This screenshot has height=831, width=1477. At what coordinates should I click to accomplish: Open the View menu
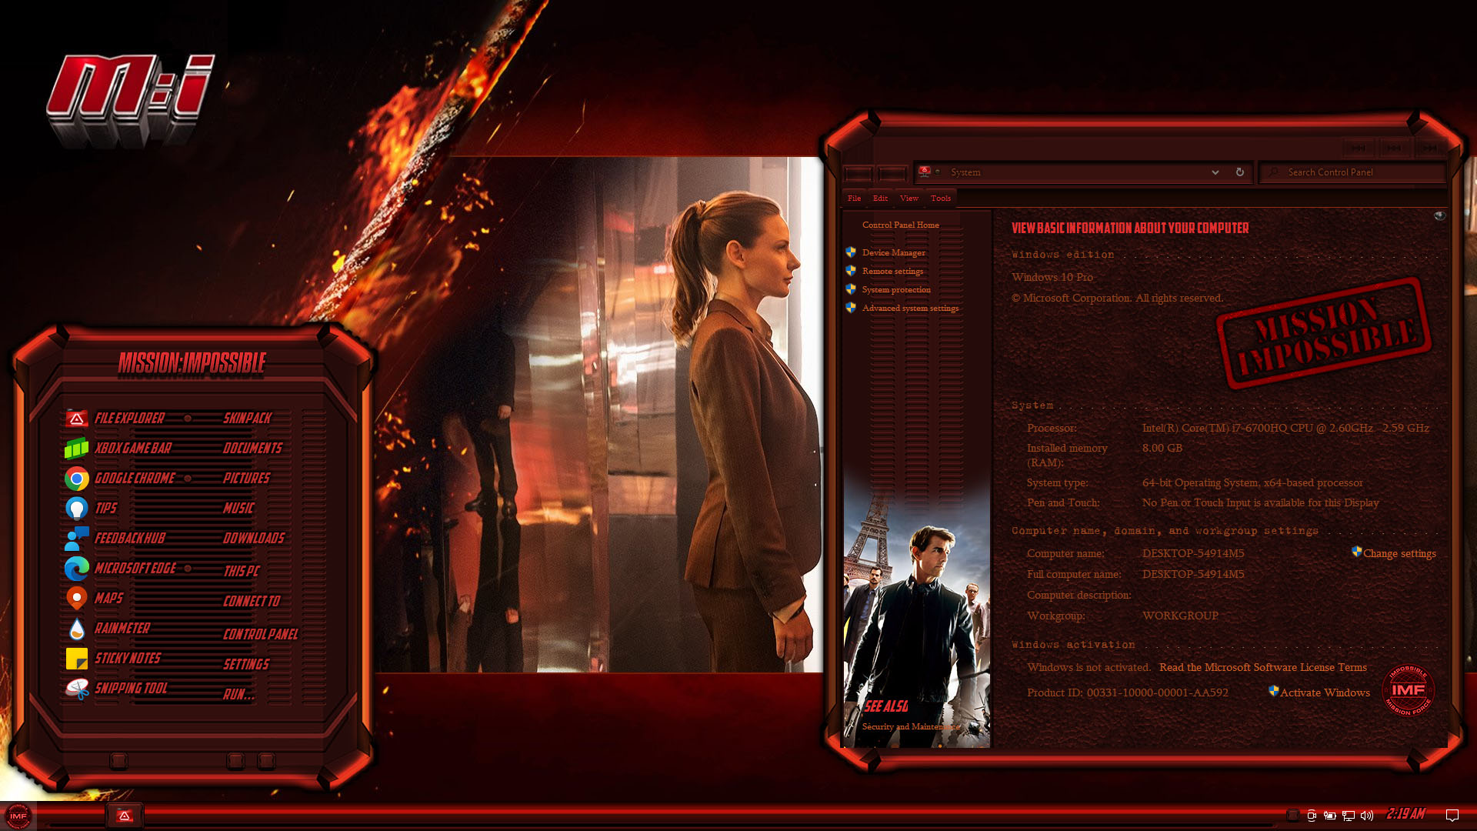(909, 199)
